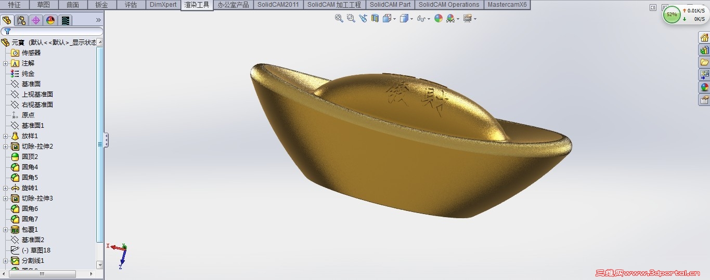Expand the 包覆1 wrap feature
This screenshot has width=710, height=280.
[x=5, y=230]
